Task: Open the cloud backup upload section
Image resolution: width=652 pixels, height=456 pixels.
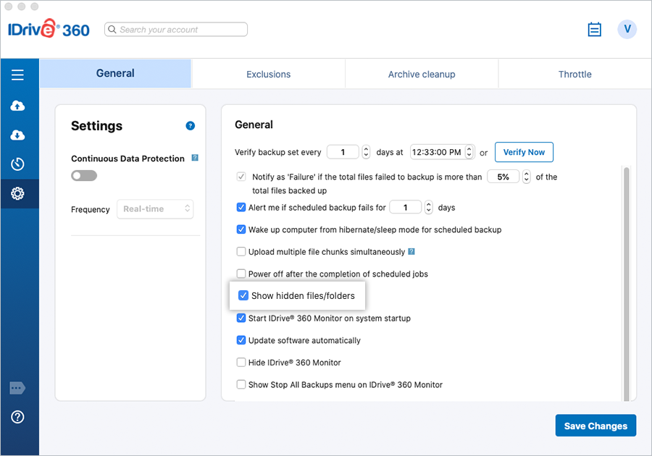Action: 18,106
